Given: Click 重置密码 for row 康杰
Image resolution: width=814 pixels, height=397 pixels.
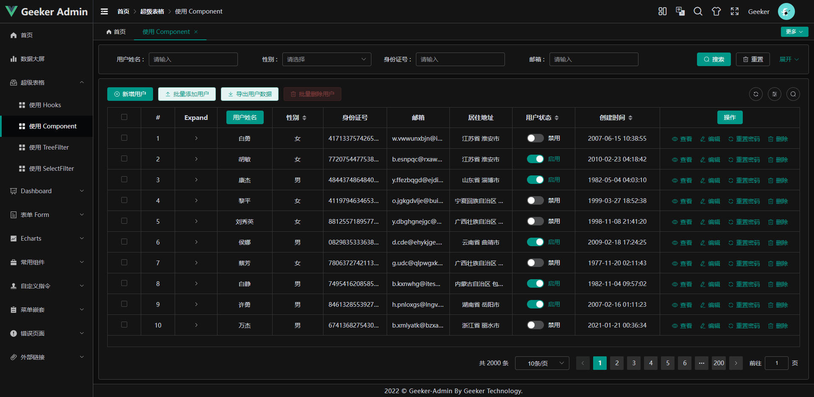Looking at the screenshot, I should tap(744, 180).
